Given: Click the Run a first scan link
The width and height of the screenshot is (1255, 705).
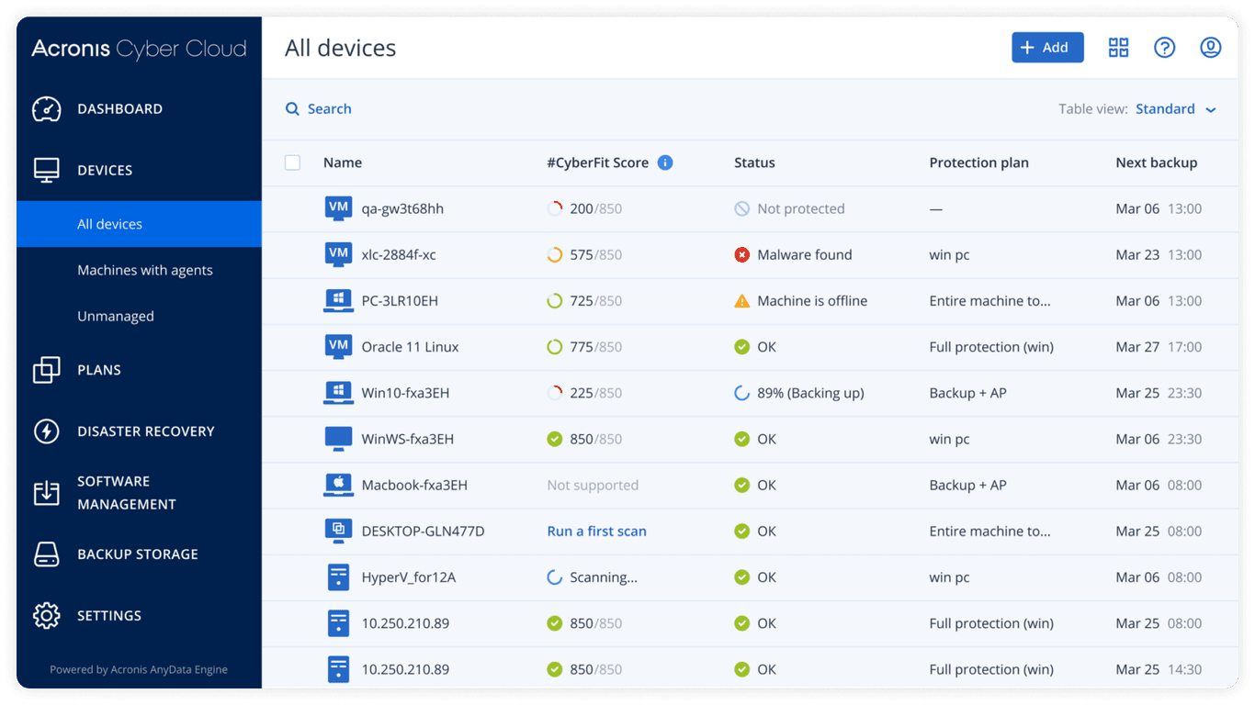Looking at the screenshot, I should (596, 532).
